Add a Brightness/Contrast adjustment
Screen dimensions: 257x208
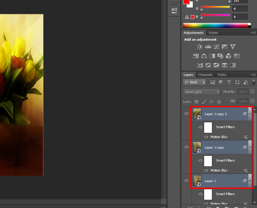point(200,47)
